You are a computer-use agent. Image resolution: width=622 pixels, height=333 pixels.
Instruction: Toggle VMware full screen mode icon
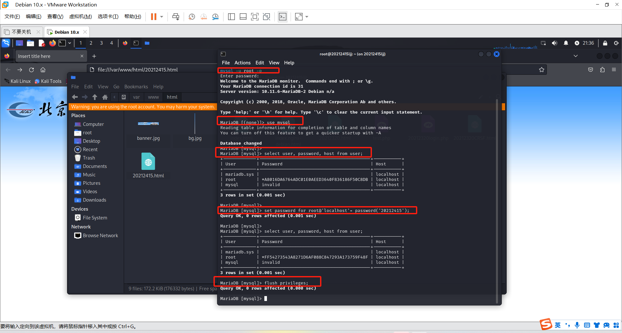[x=255, y=17]
